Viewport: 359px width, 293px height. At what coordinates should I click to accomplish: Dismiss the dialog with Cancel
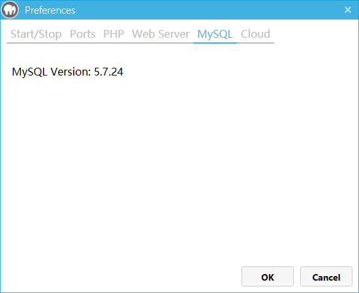tap(326, 276)
